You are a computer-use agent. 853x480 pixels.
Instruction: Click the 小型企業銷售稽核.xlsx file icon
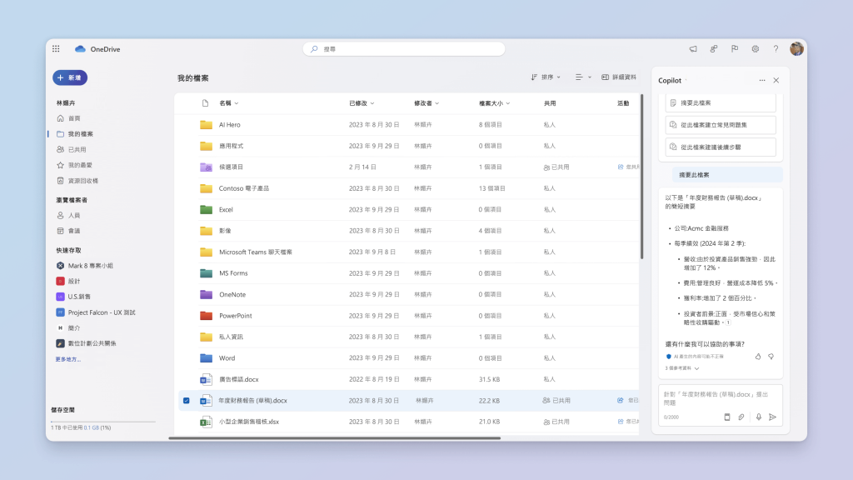click(207, 422)
